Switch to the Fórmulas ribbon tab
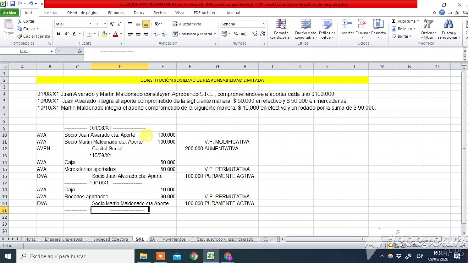This screenshot has height=263, width=468. pyautogui.click(x=116, y=12)
